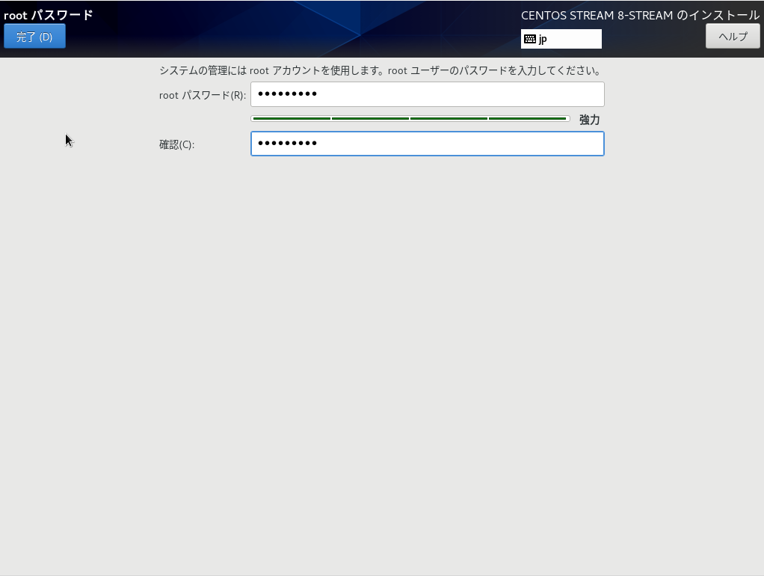Open the jp keyboard layout indicator

click(x=561, y=39)
